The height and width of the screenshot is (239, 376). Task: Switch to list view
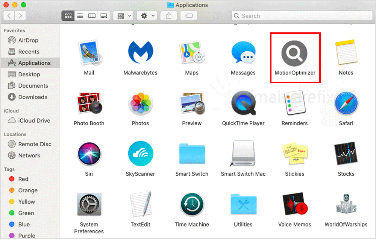point(80,16)
